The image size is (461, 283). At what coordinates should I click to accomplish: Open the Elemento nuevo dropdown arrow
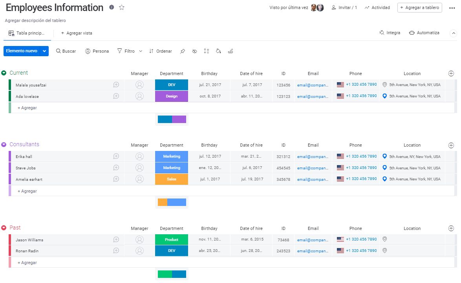pos(44,51)
